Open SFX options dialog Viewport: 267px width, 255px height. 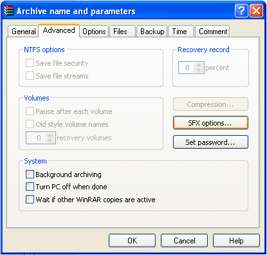pos(210,123)
